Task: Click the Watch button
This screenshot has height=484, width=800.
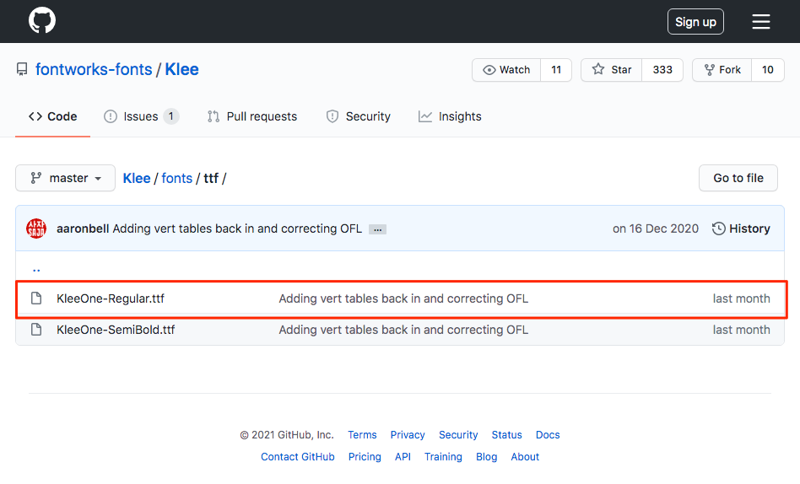Action: [506, 70]
